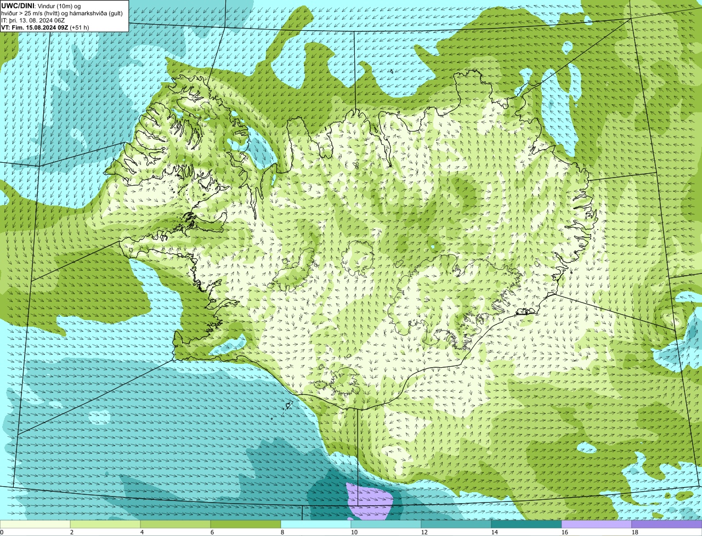This screenshot has width=702, height=536.
Task: Click the light green 2–4 m/s legend swatch
Action: [x=105, y=524]
